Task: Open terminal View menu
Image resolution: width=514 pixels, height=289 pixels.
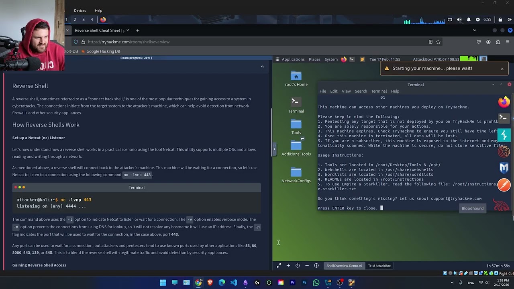Action: tap(346, 91)
